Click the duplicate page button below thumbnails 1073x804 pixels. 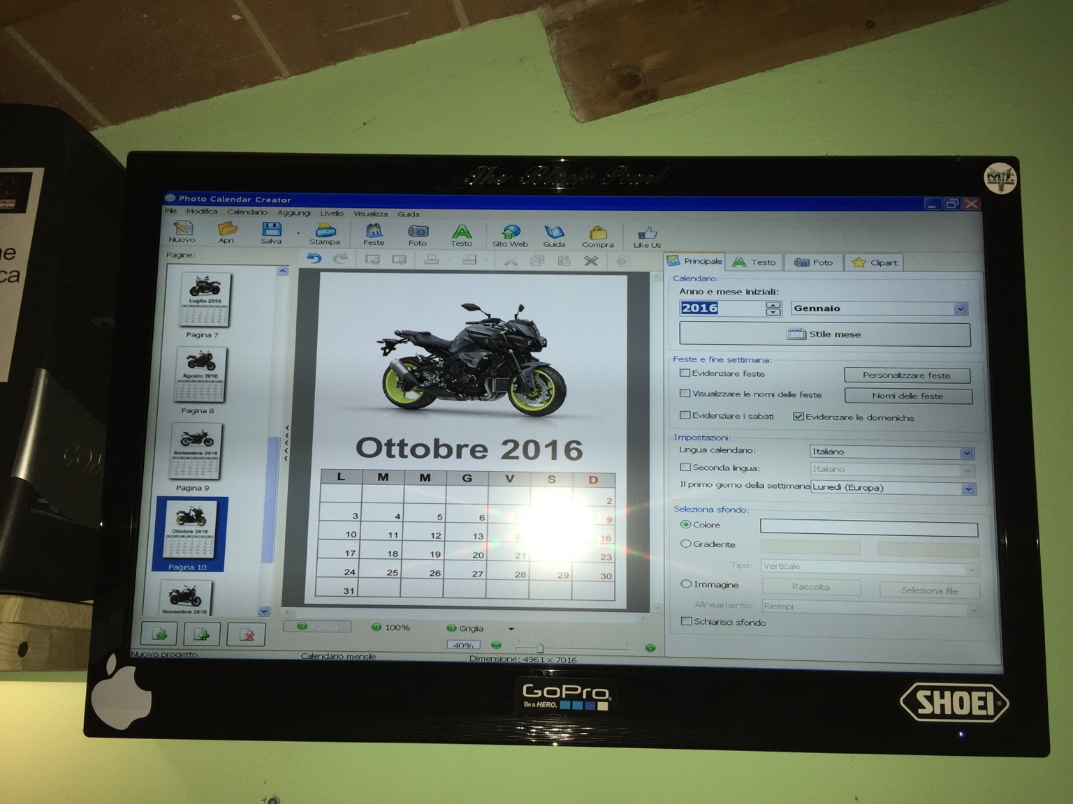202,634
